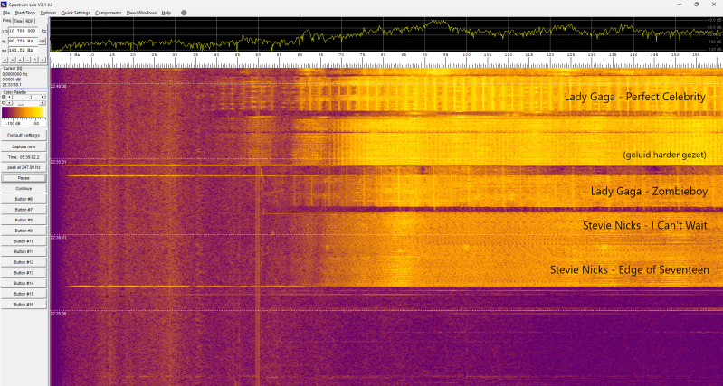The image size is (723, 386).
Task: Click the '(geluid harder gezet)' annotation
Action: tap(664, 155)
